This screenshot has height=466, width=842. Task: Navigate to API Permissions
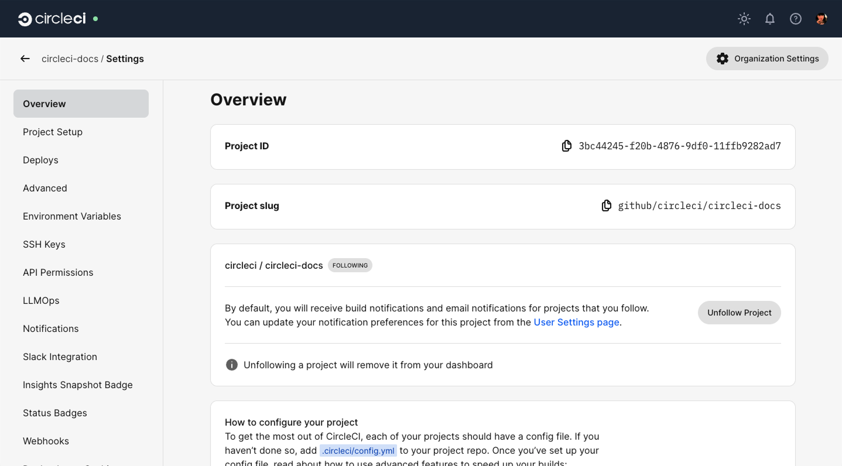(58, 272)
